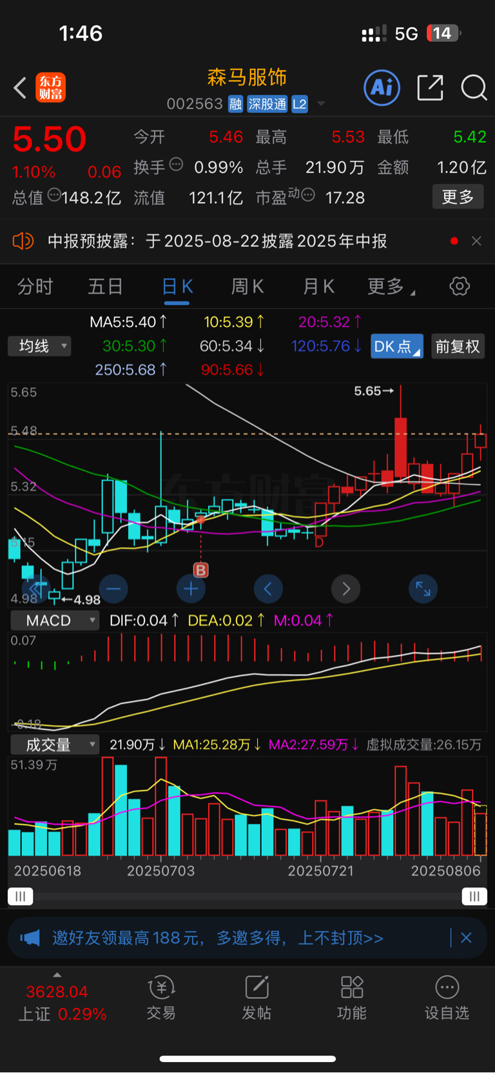Tap the back arrow icon

tap(20, 88)
